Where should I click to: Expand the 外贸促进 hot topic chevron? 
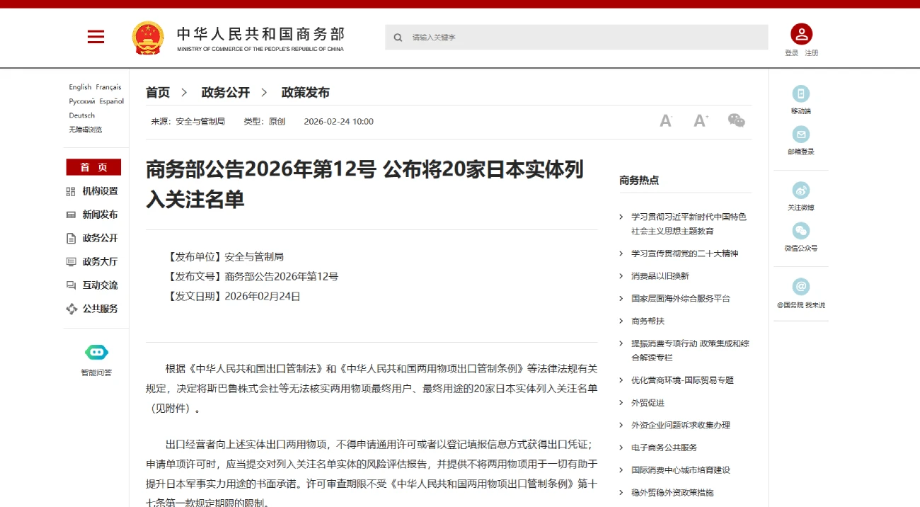point(621,403)
